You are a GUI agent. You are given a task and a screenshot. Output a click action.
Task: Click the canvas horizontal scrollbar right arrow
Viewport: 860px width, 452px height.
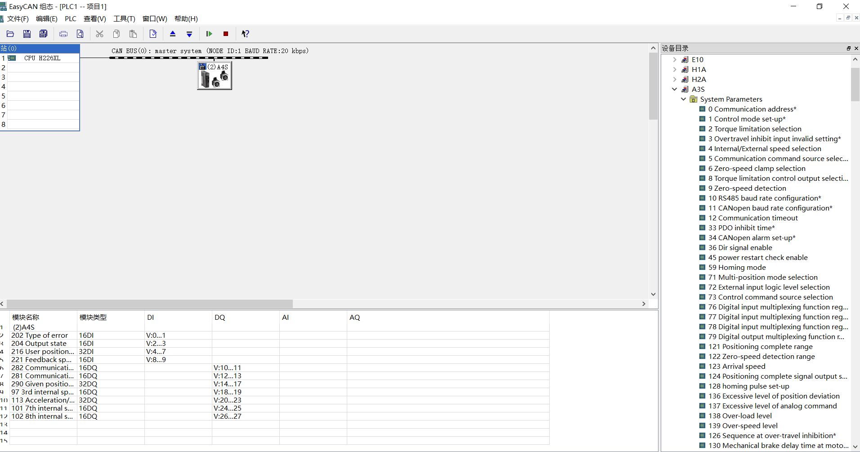click(x=644, y=304)
